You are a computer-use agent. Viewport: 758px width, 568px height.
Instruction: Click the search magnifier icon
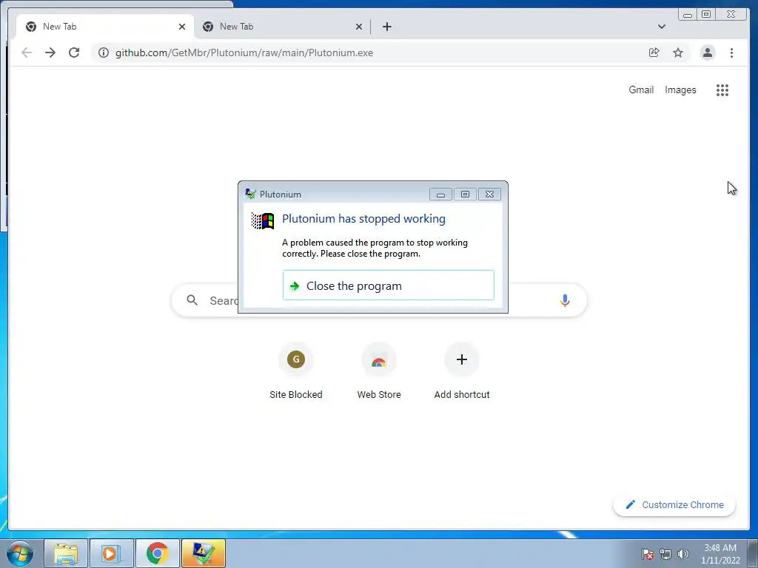pyautogui.click(x=192, y=300)
